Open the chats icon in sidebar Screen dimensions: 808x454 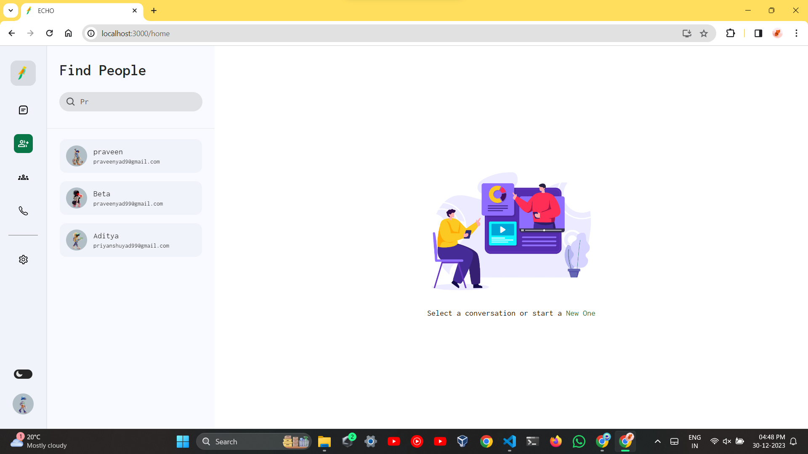click(23, 110)
